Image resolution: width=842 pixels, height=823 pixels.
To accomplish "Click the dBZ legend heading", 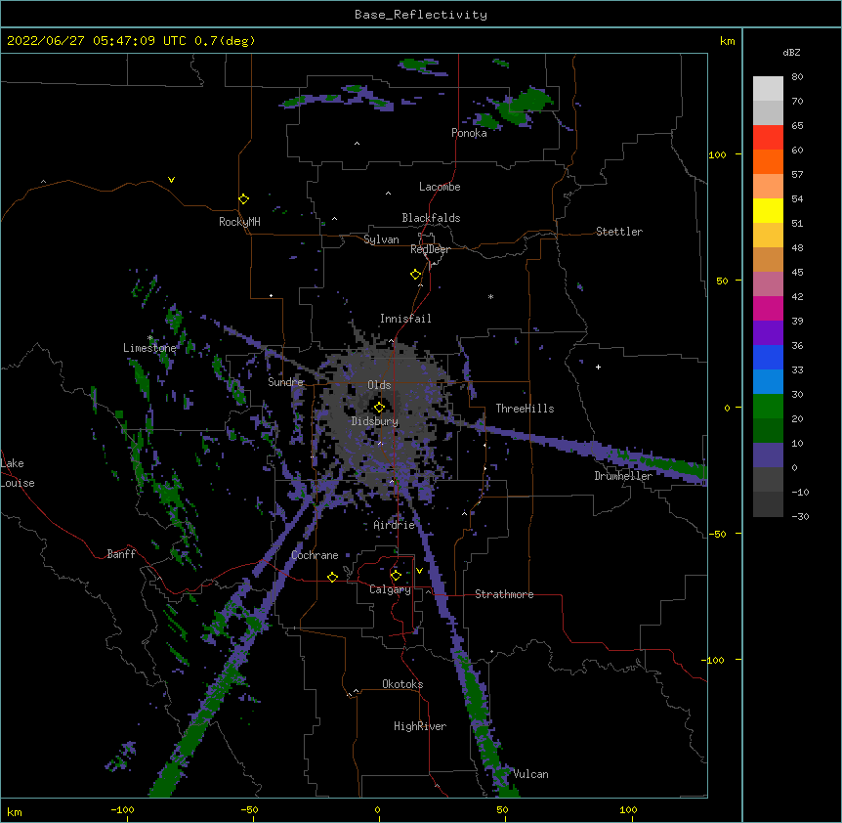I will point(791,52).
